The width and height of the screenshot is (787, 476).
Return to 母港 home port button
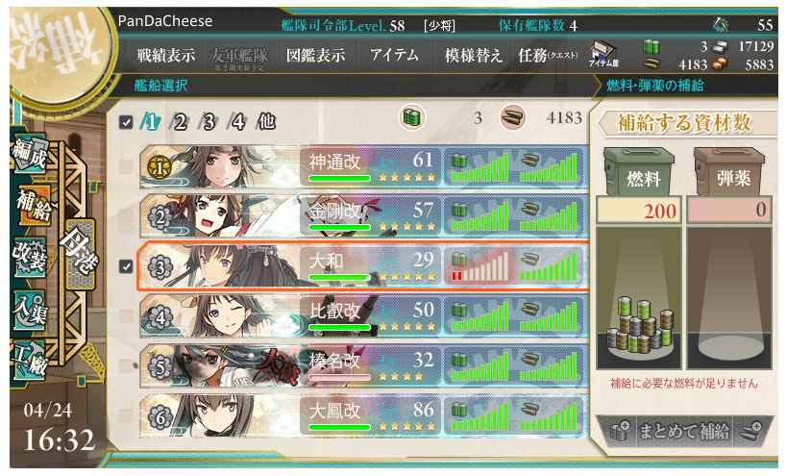point(81,255)
